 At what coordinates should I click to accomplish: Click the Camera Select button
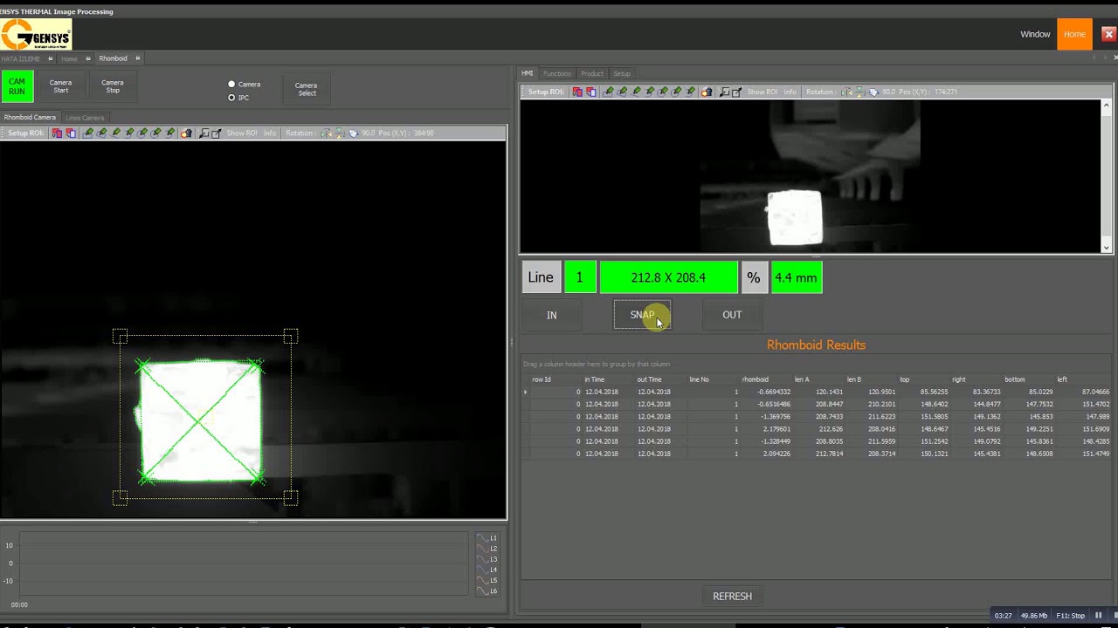pos(307,89)
